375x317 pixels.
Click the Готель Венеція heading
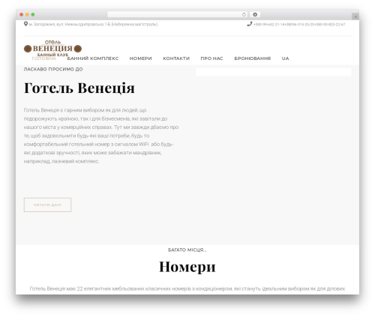click(x=79, y=88)
